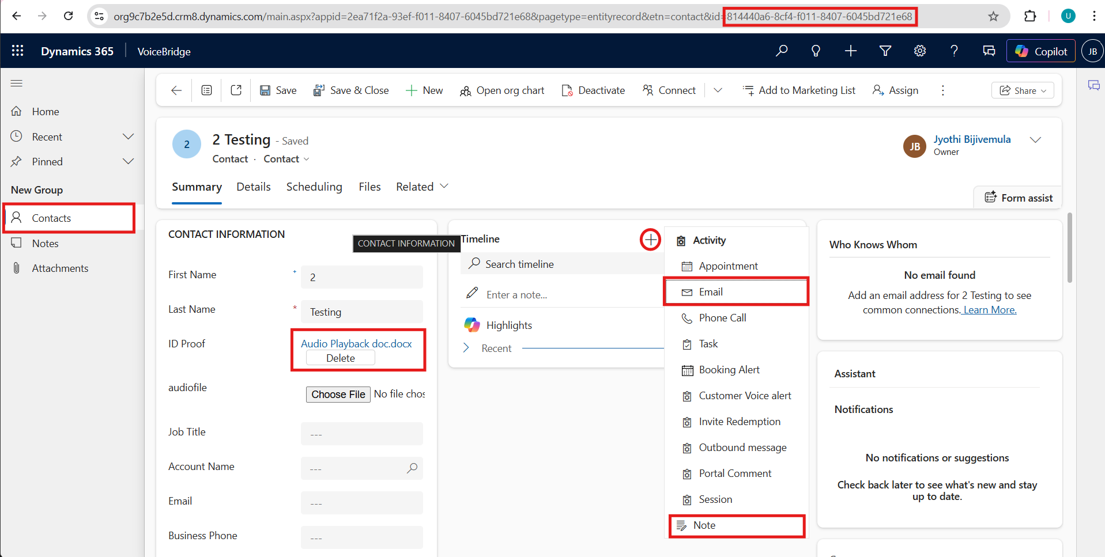This screenshot has height=557, width=1105.
Task: Select Phone Call from activity menu
Action: (x=722, y=318)
